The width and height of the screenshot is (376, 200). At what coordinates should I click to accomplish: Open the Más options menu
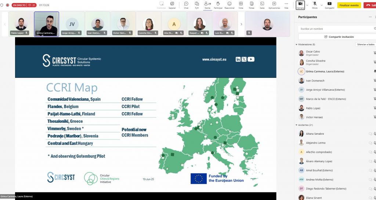pyautogui.click(x=286, y=5)
